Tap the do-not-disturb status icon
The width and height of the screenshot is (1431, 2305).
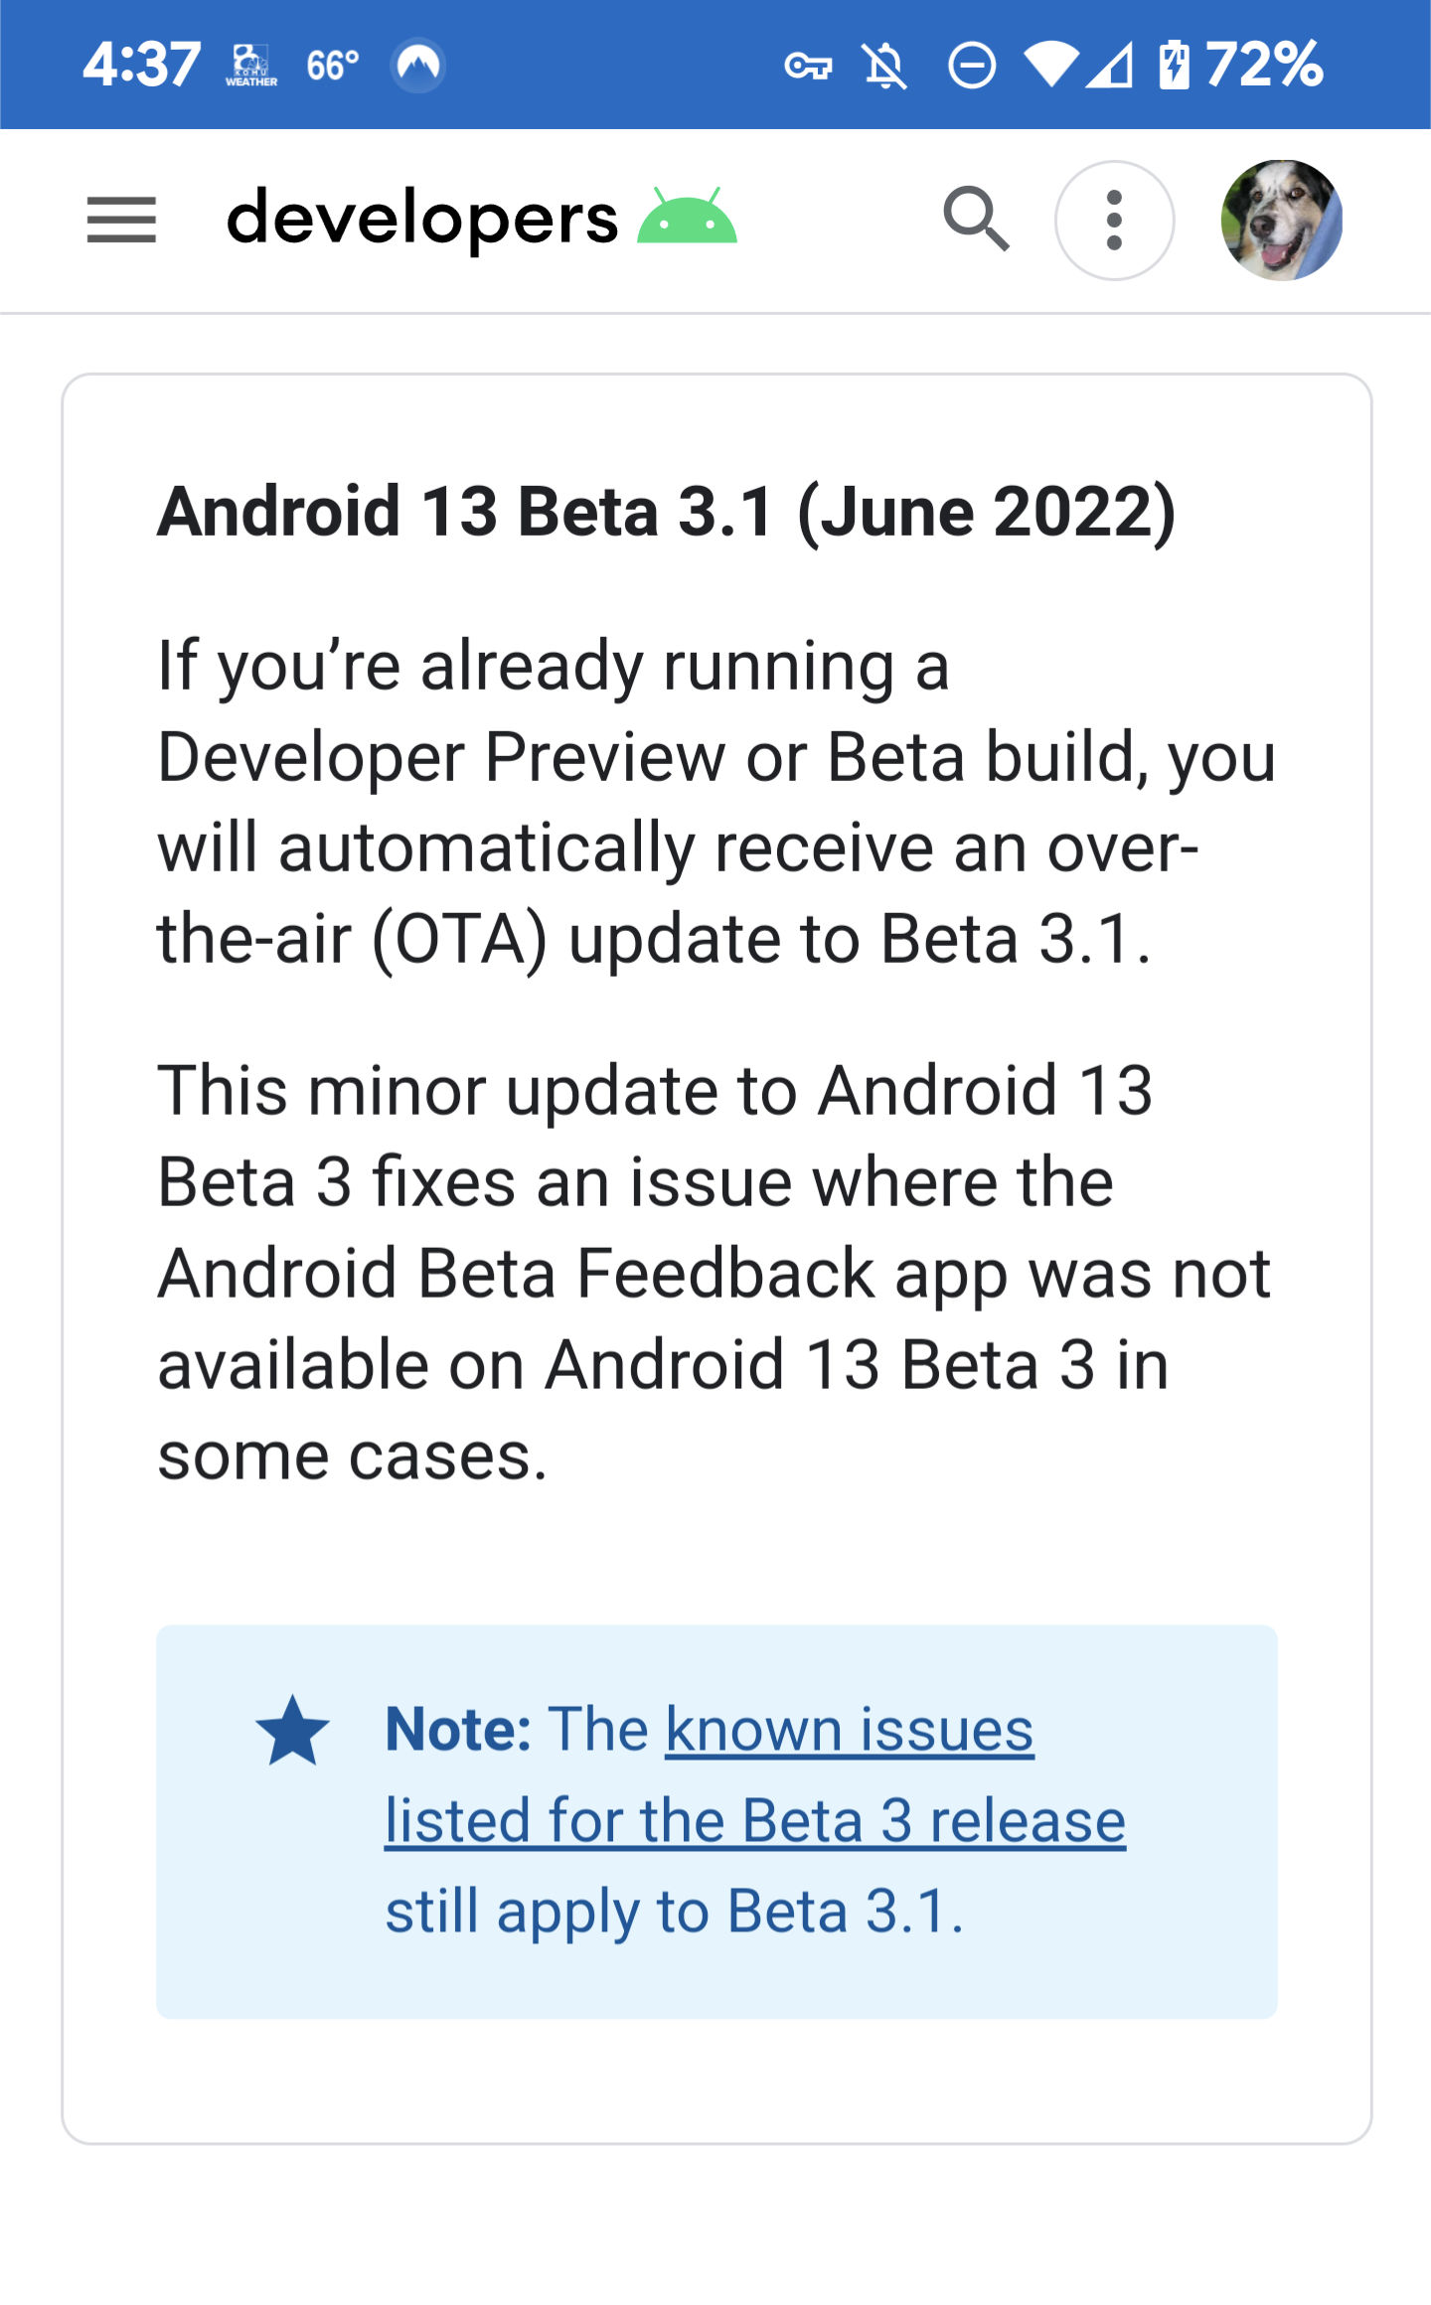click(x=972, y=67)
